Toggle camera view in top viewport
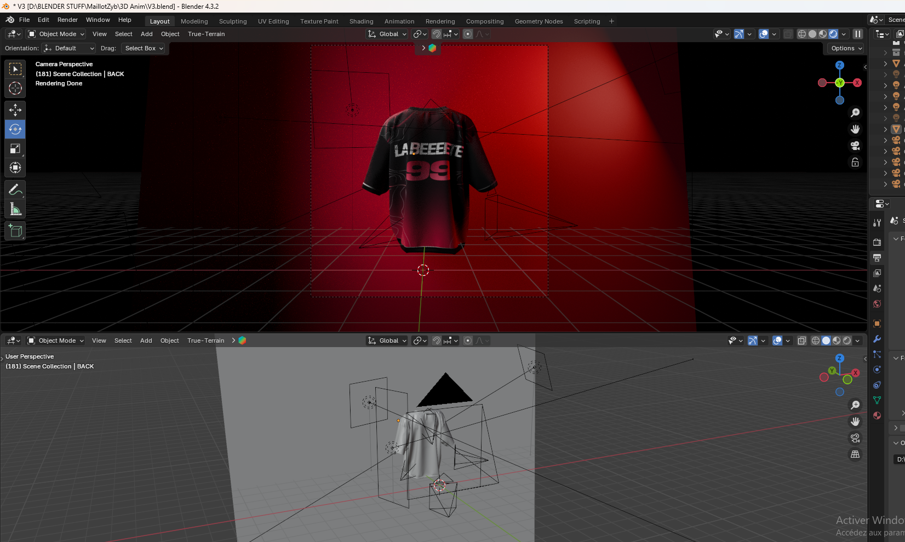The image size is (905, 542). tap(855, 146)
